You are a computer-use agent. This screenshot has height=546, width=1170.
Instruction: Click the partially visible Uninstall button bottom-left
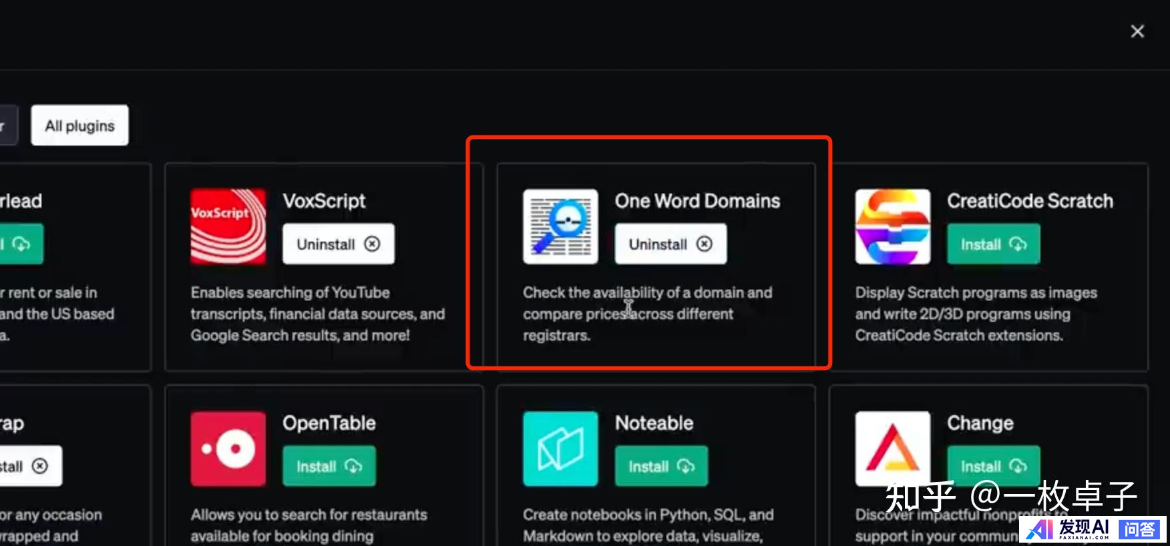[x=28, y=466]
